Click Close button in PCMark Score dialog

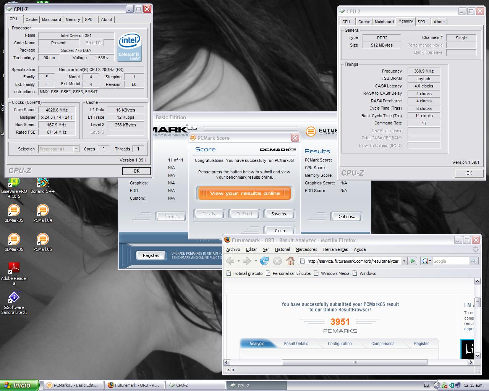pos(280,230)
